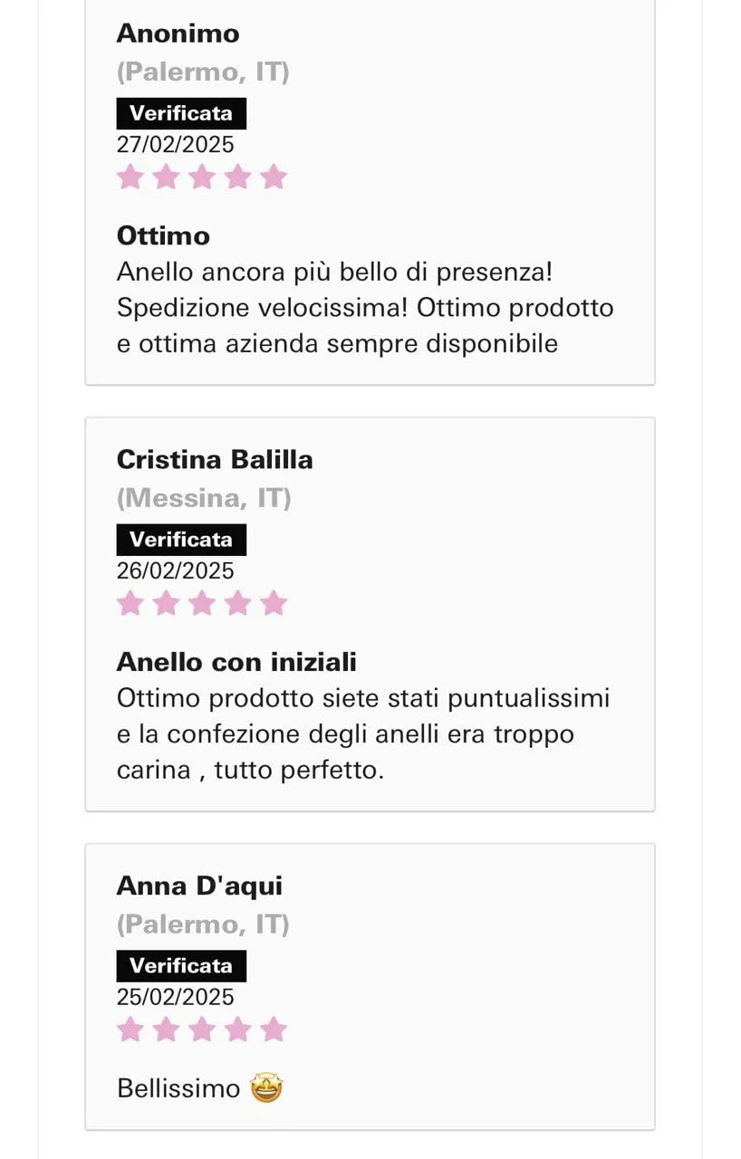Click the third star in Anna D'aqui's rating
The height and width of the screenshot is (1159, 741).
(x=201, y=1030)
